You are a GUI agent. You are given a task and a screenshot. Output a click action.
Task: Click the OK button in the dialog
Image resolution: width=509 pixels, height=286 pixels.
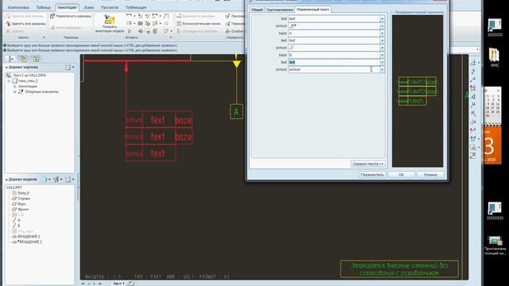coord(401,175)
